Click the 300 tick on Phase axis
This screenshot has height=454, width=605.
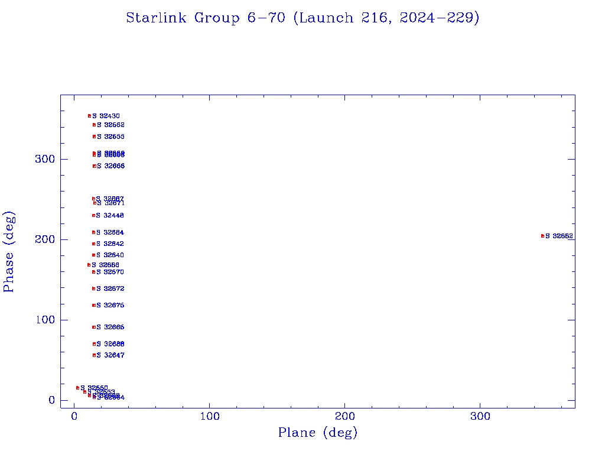point(45,159)
